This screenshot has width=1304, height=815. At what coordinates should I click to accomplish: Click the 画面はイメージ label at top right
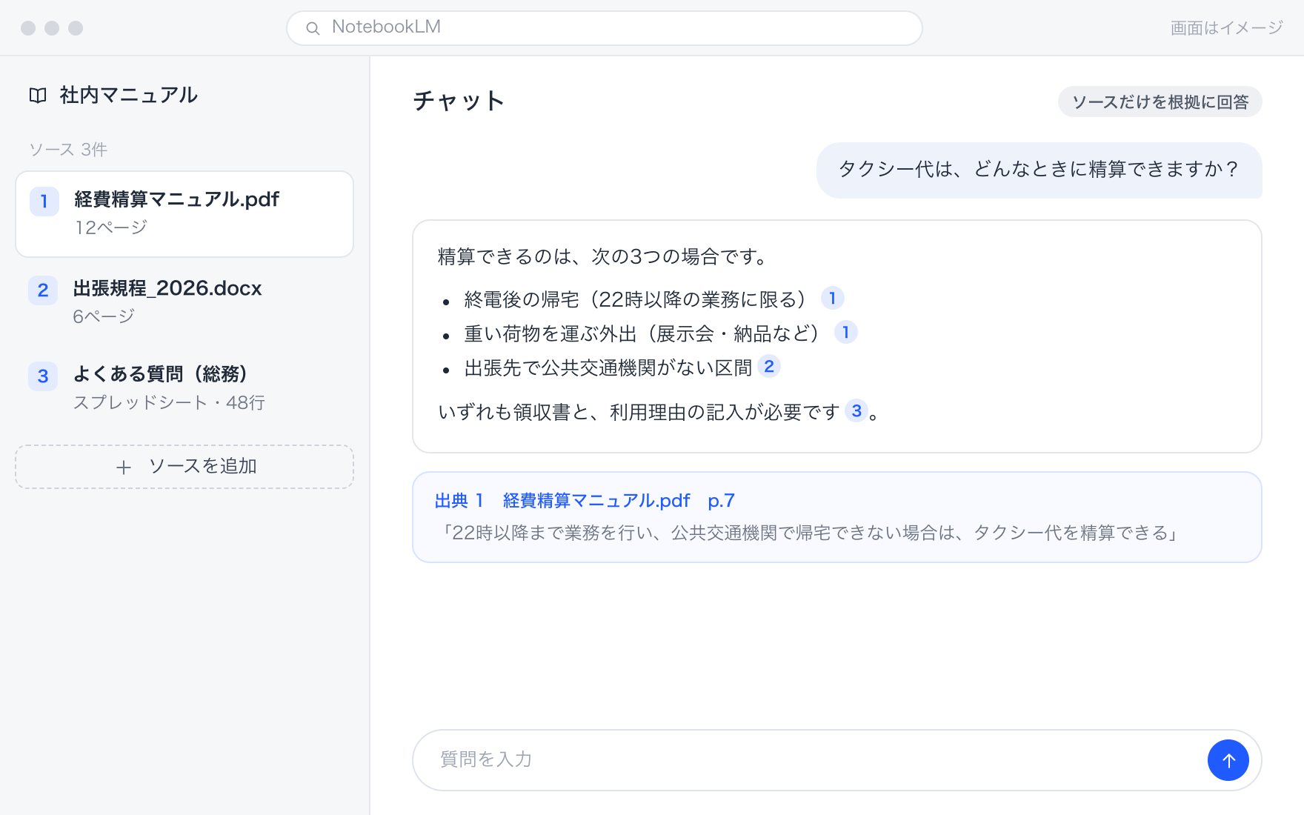1226,28
